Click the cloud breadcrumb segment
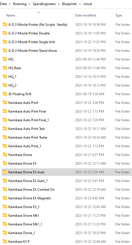Screen dimensions: 132x245 [87, 4]
